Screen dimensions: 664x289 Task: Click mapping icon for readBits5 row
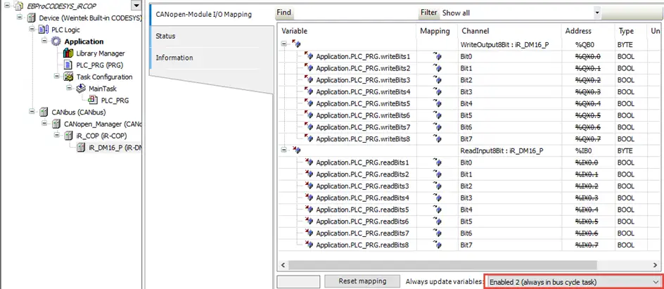(437, 210)
